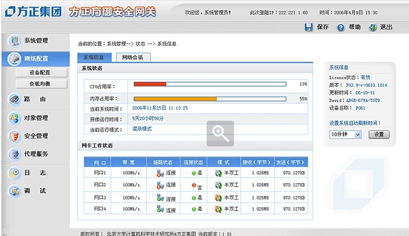
Task: Click the duplex mode icon for 网口4
Action: tap(218, 209)
